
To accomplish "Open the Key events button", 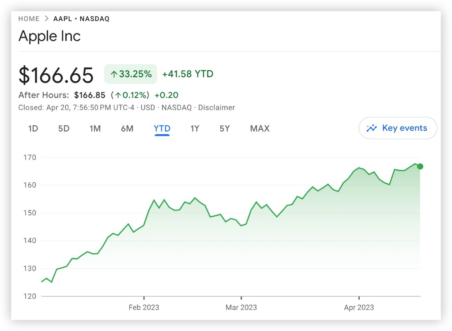I will coord(398,128).
